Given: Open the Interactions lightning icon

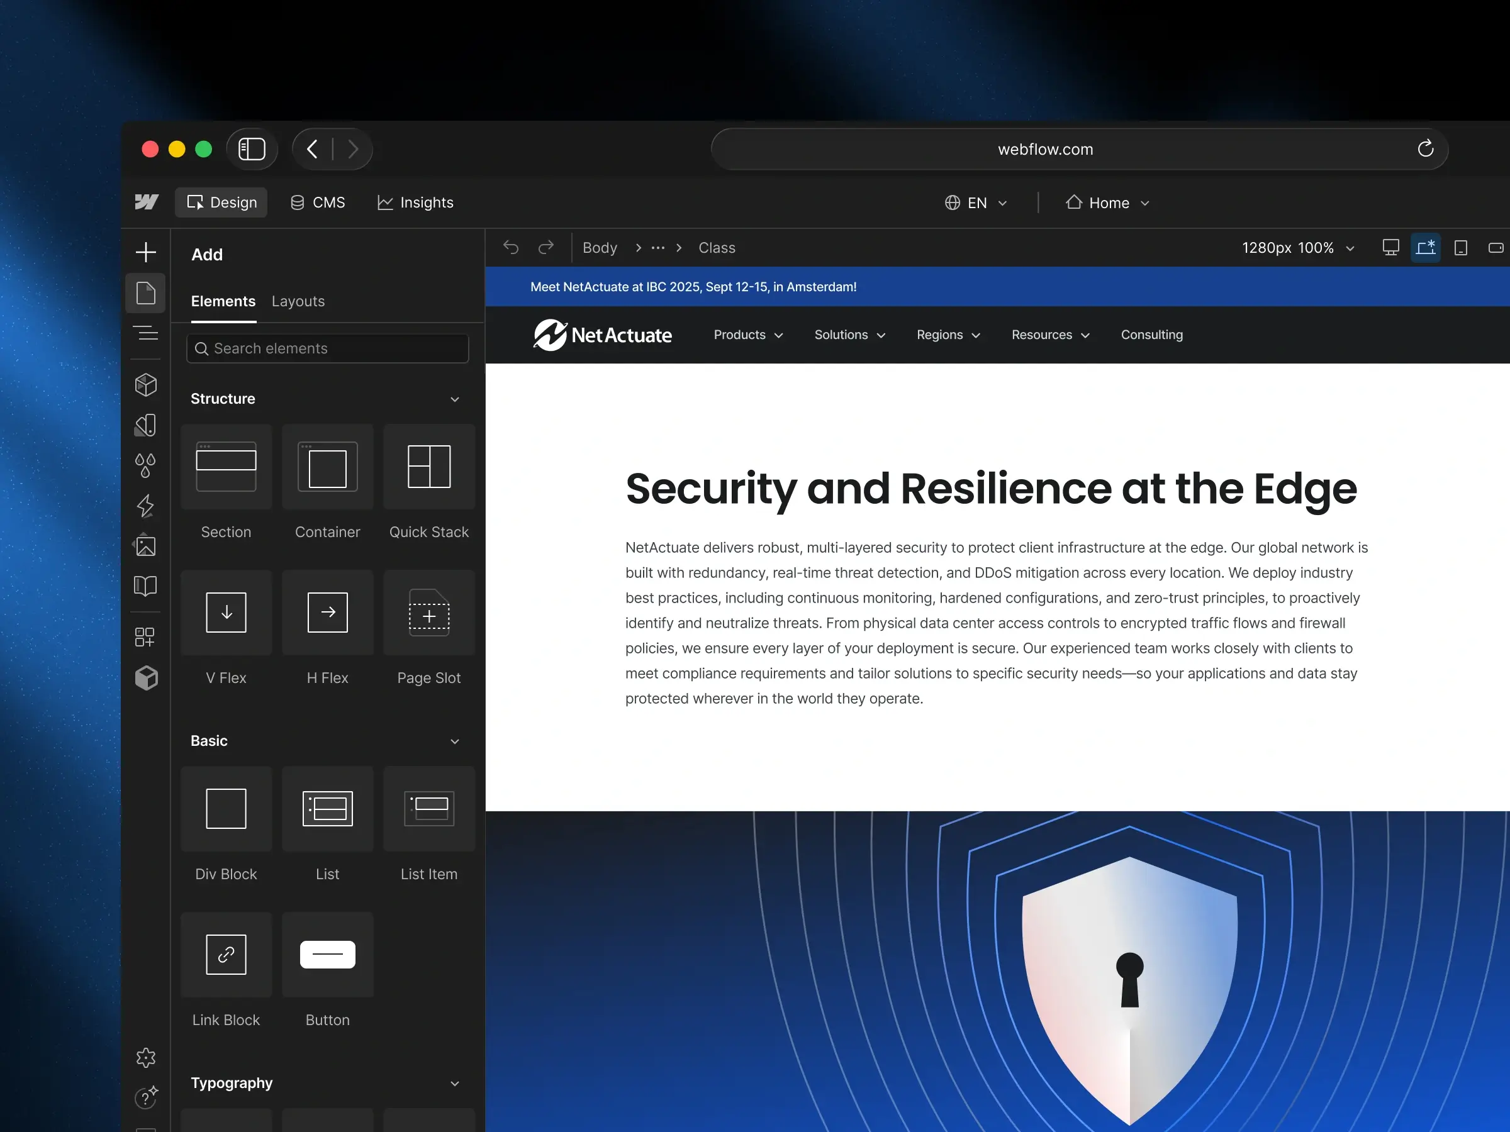Looking at the screenshot, I should click(145, 506).
